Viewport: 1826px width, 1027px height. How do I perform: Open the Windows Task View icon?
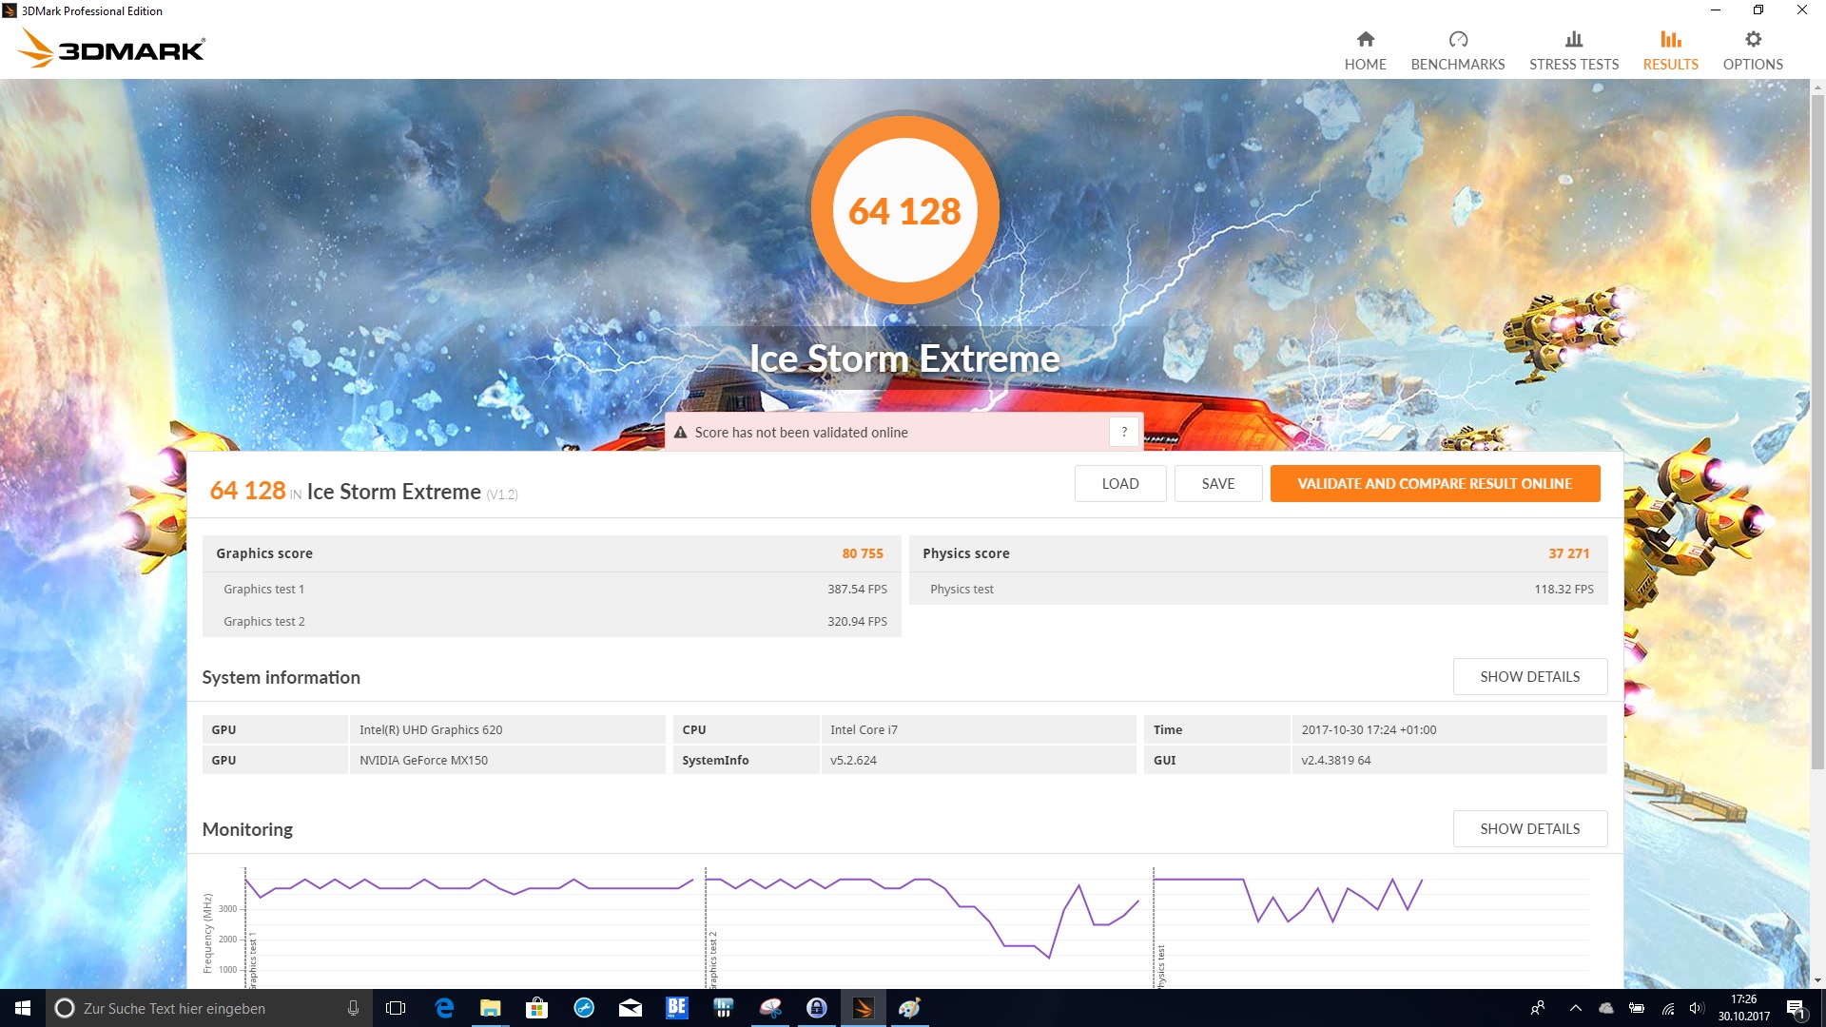(x=396, y=1008)
